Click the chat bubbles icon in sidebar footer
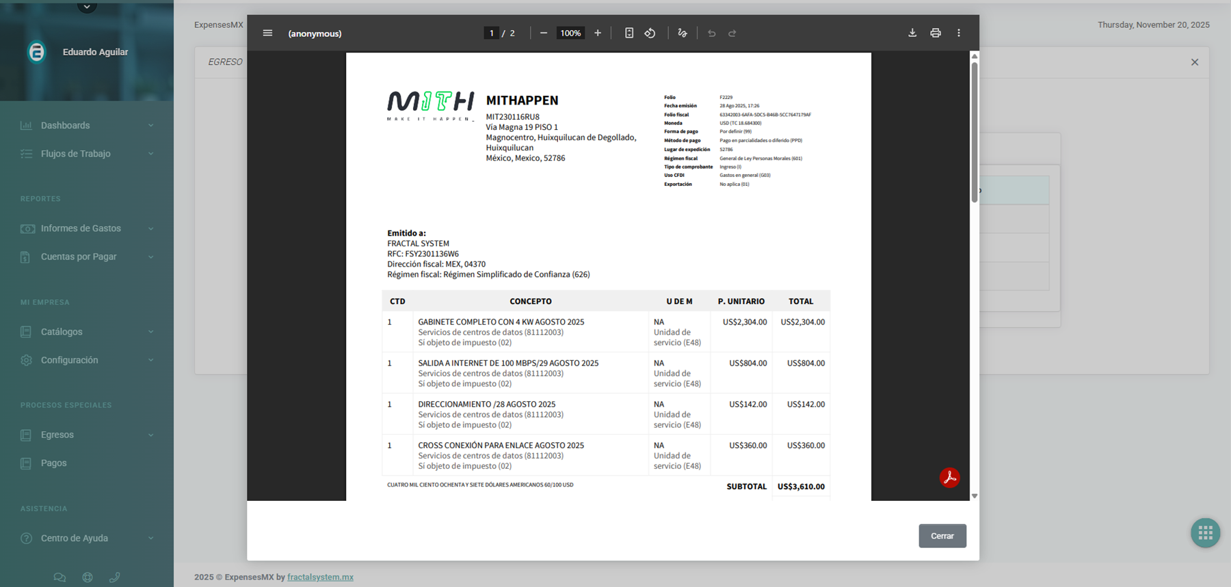The image size is (1231, 587). coord(60,577)
